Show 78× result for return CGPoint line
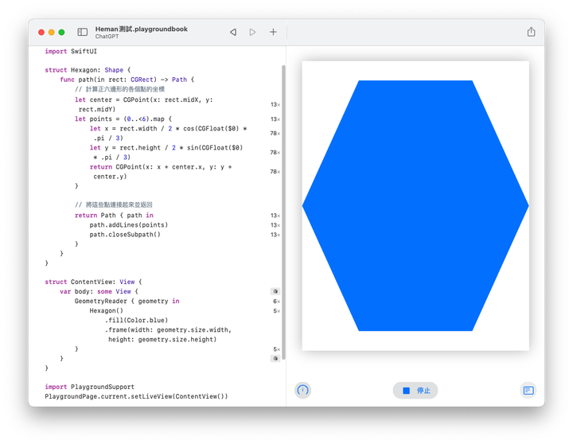 click(275, 172)
